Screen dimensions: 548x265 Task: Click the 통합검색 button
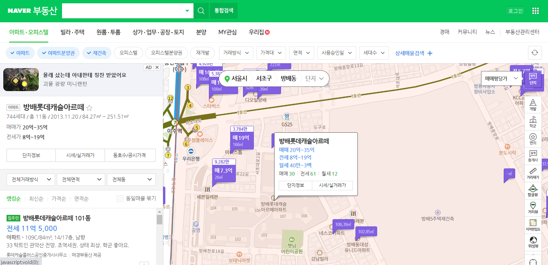pos(224,11)
